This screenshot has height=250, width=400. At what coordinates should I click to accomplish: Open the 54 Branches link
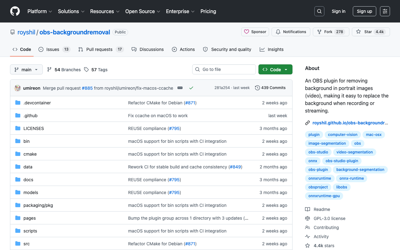(x=64, y=70)
